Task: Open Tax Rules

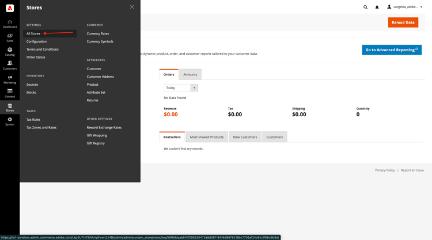Action: tap(33, 120)
